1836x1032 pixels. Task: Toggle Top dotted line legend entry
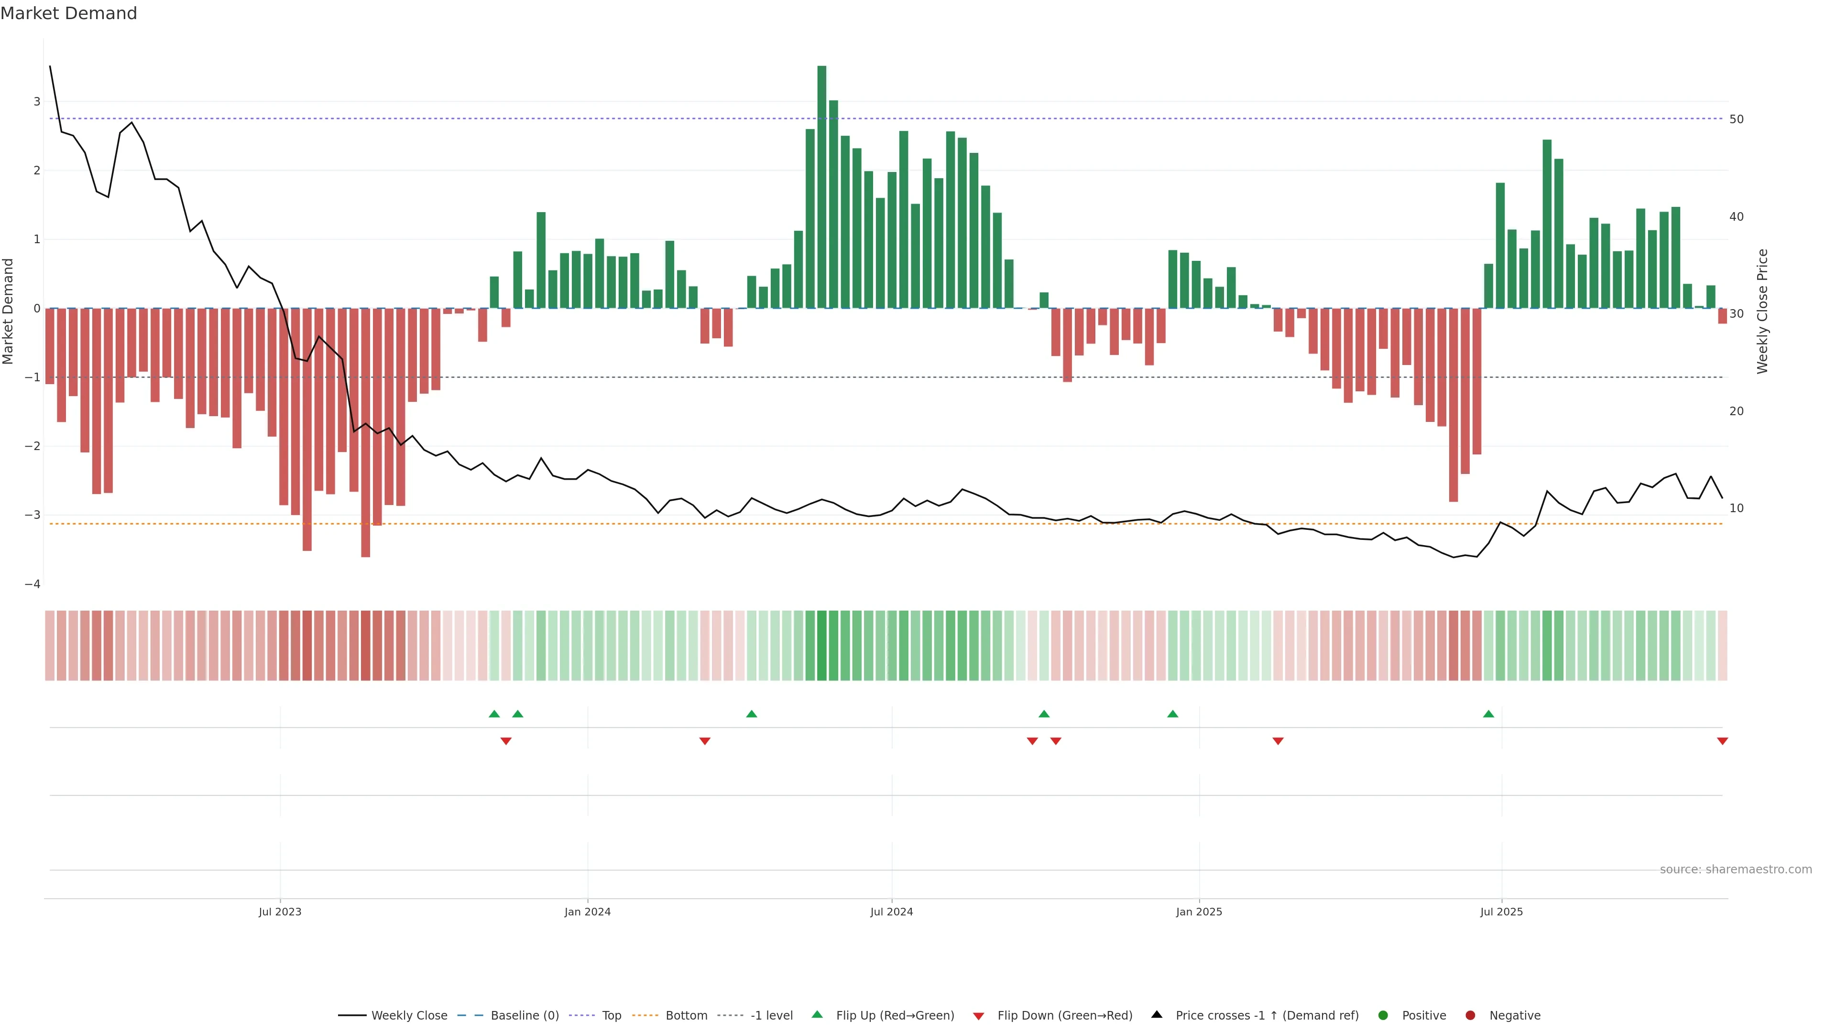pos(611,1016)
